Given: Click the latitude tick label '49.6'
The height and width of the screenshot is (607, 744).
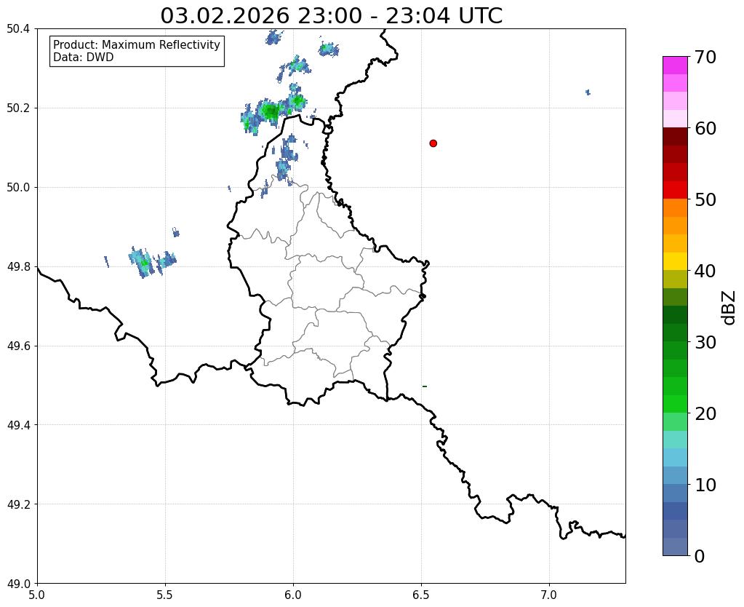Looking at the screenshot, I should (18, 346).
